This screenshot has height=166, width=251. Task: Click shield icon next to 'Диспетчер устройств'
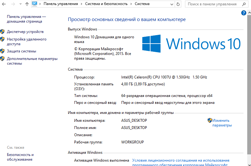click(2, 31)
